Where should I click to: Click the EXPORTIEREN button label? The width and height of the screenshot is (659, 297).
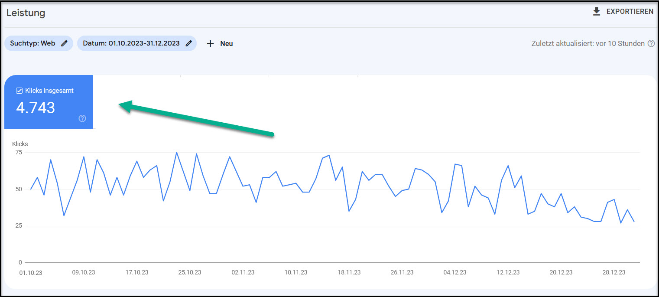pos(630,12)
